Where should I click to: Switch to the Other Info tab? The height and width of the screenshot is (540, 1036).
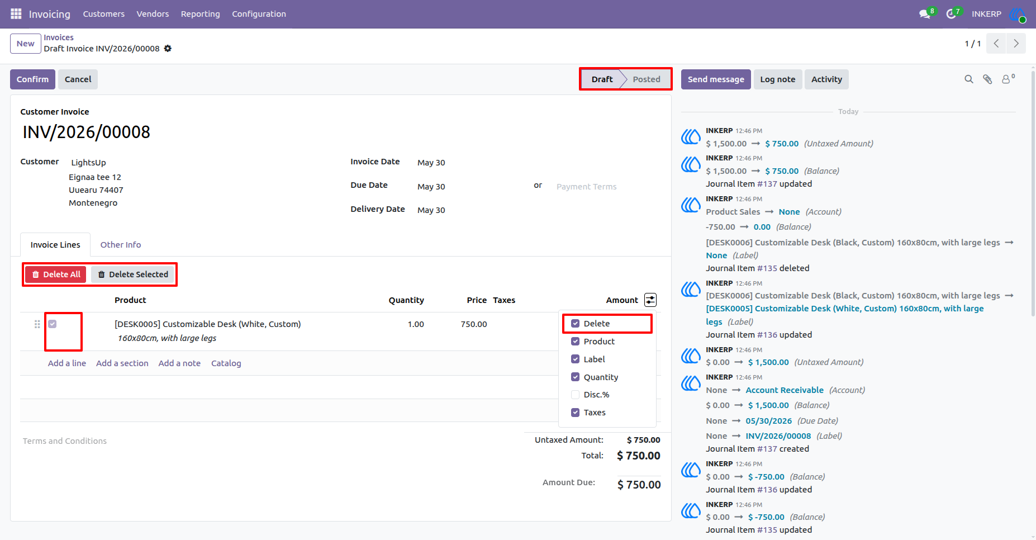[121, 245]
